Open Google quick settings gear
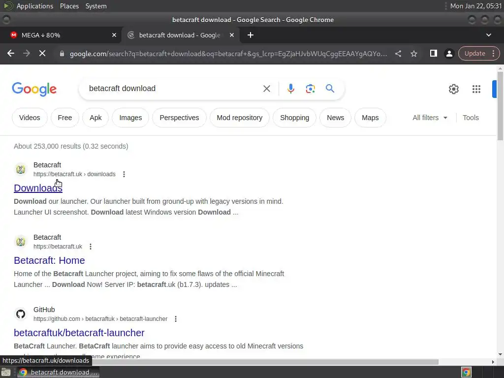504x378 pixels. 453,89
